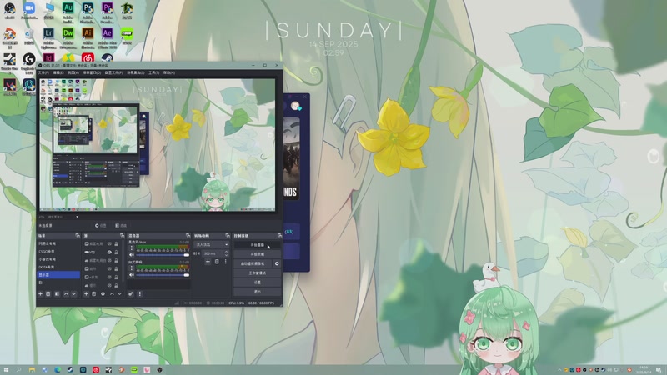The height and width of the screenshot is (375, 667).
Task: Open transition properties three-dot menu
Action: point(225,262)
